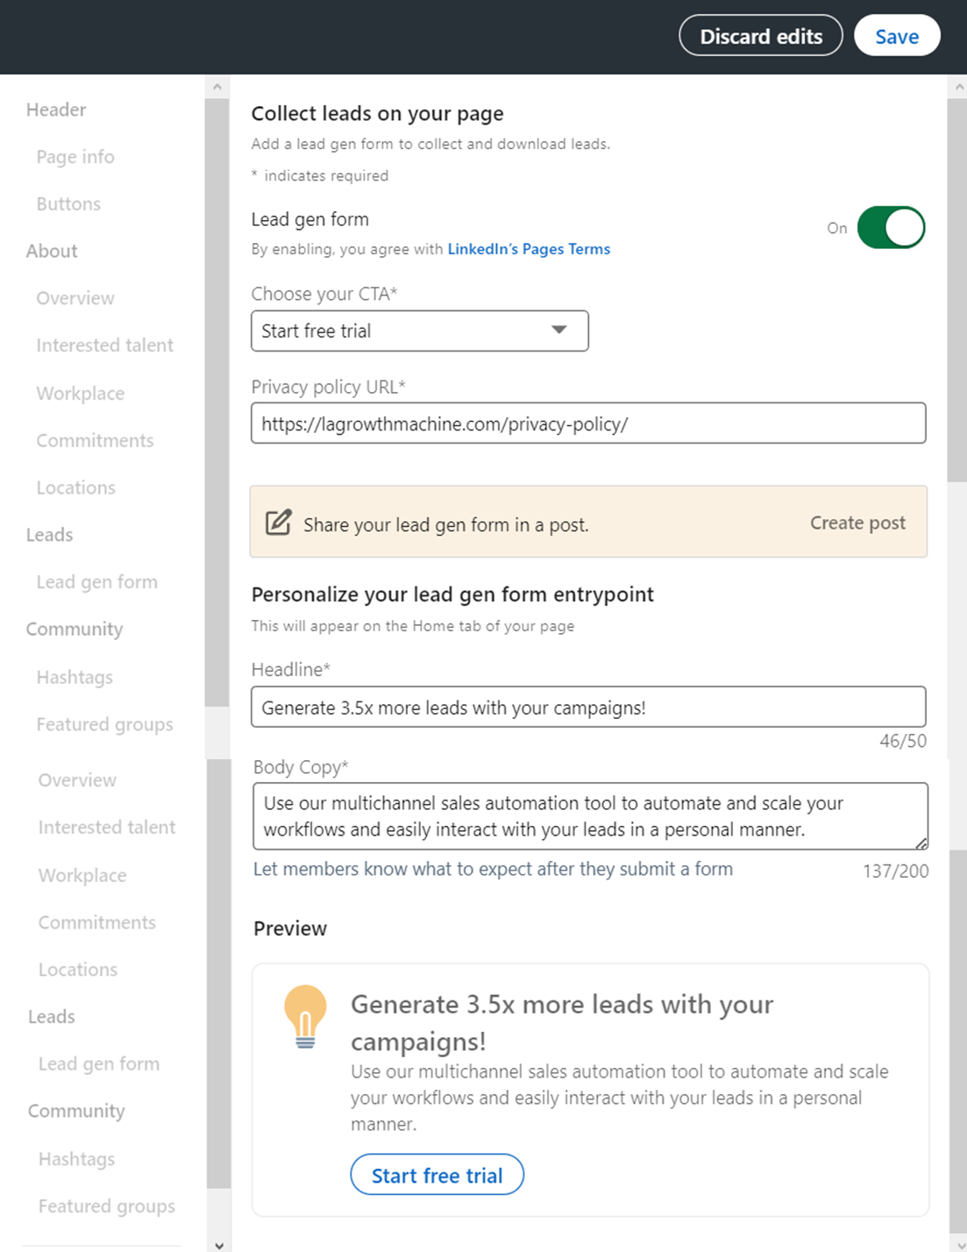Screen dimensions: 967x1252
Task: Click the lightbulb icon in the preview card
Action: pyautogui.click(x=305, y=1014)
